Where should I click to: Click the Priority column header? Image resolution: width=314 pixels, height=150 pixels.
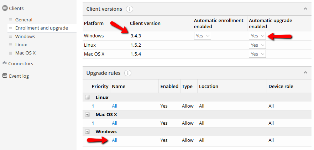click(100, 86)
